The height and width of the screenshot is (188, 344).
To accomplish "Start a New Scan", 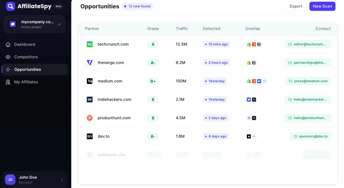I will pos(322,6).
